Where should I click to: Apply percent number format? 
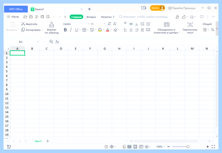click(x=213, y=30)
